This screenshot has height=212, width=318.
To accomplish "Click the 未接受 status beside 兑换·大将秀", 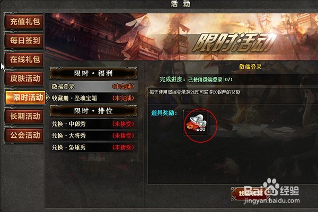I will pos(123,136).
